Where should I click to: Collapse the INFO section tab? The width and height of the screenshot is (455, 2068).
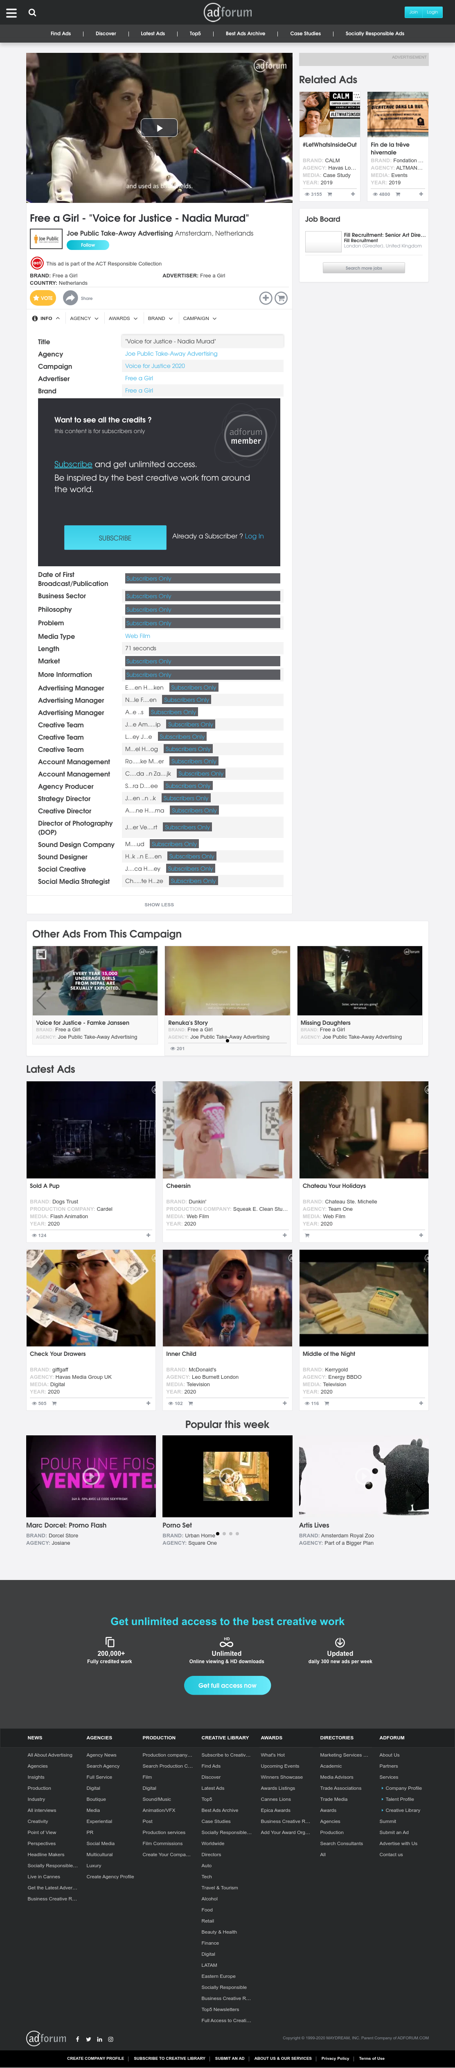pyautogui.click(x=46, y=318)
